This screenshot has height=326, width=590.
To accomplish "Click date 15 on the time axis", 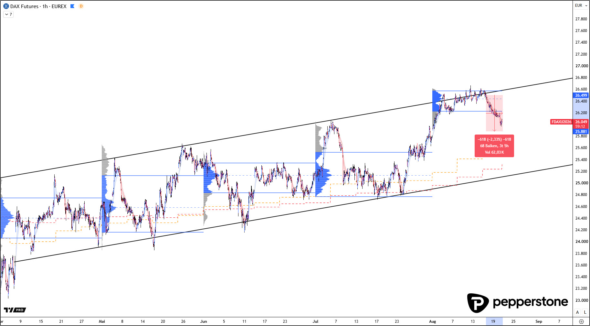I will [41, 321].
